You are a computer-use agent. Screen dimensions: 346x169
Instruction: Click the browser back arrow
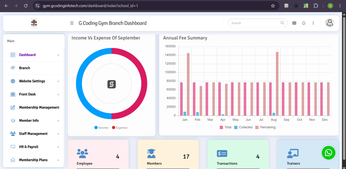coord(6,6)
